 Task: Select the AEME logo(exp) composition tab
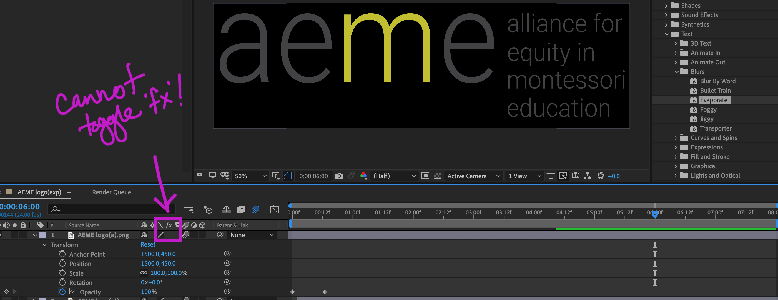click(39, 192)
